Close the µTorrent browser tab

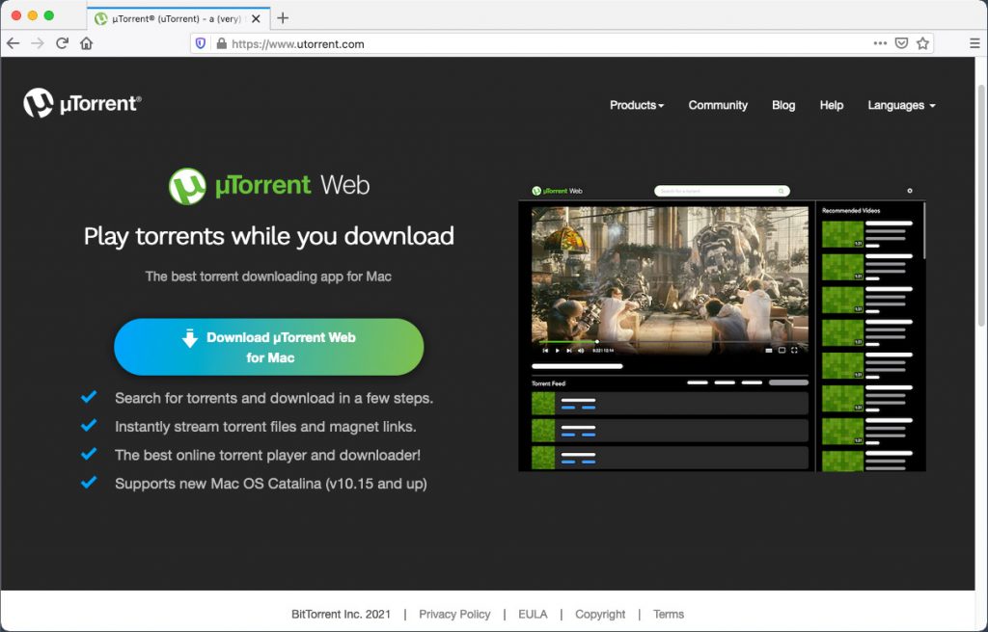[x=256, y=19]
